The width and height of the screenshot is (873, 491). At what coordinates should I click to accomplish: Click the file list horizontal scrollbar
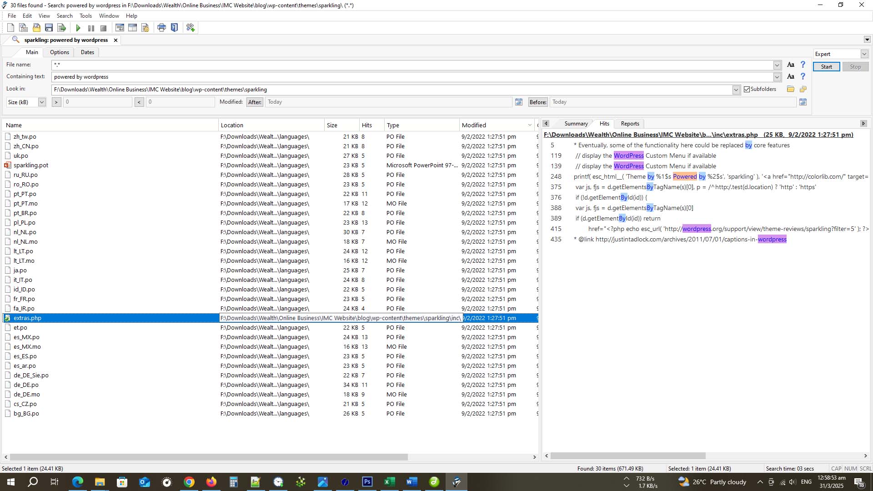point(209,457)
